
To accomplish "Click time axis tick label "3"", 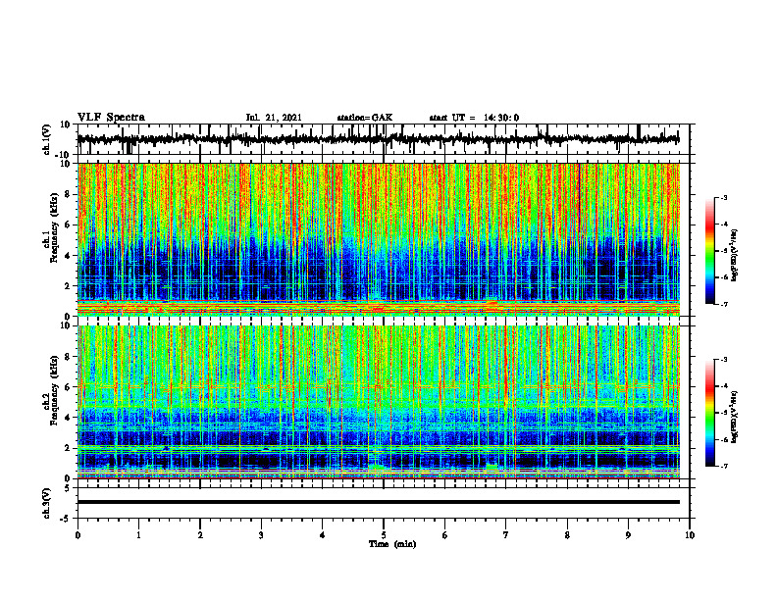I will [x=261, y=535].
